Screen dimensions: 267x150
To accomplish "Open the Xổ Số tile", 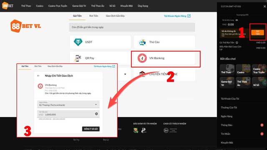I will pos(259,82).
